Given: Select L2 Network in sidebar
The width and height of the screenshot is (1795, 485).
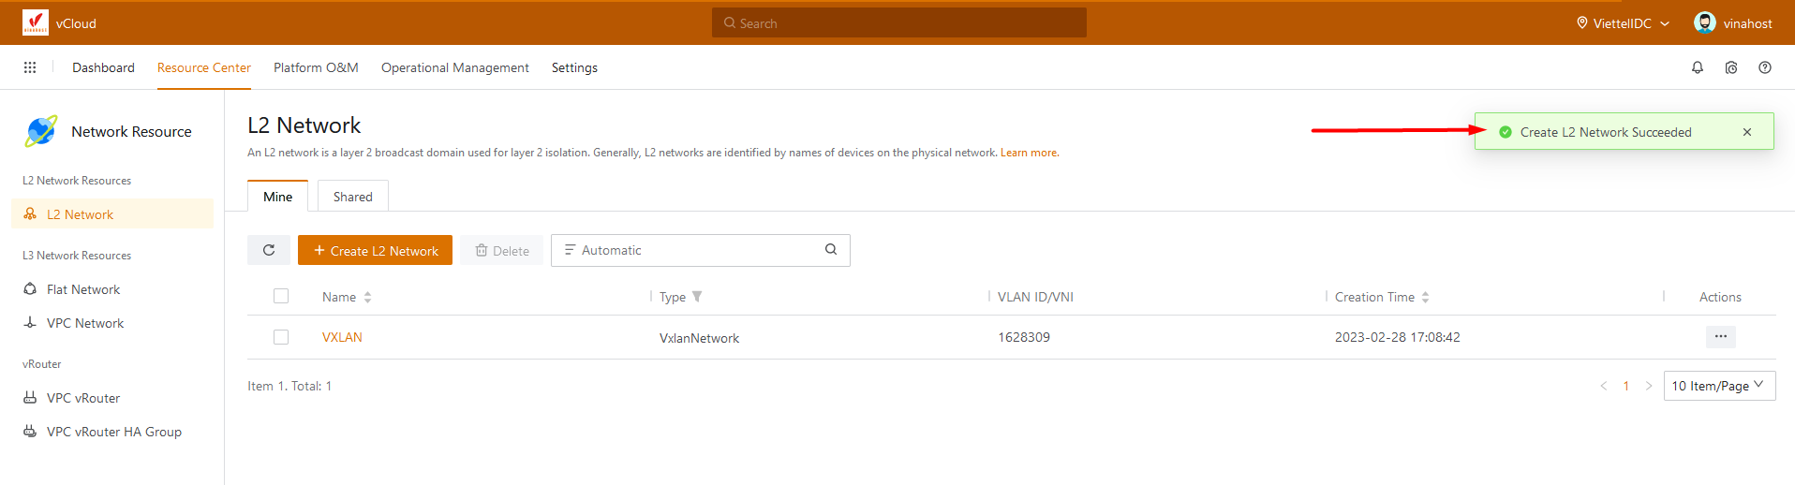Looking at the screenshot, I should coord(112,213).
